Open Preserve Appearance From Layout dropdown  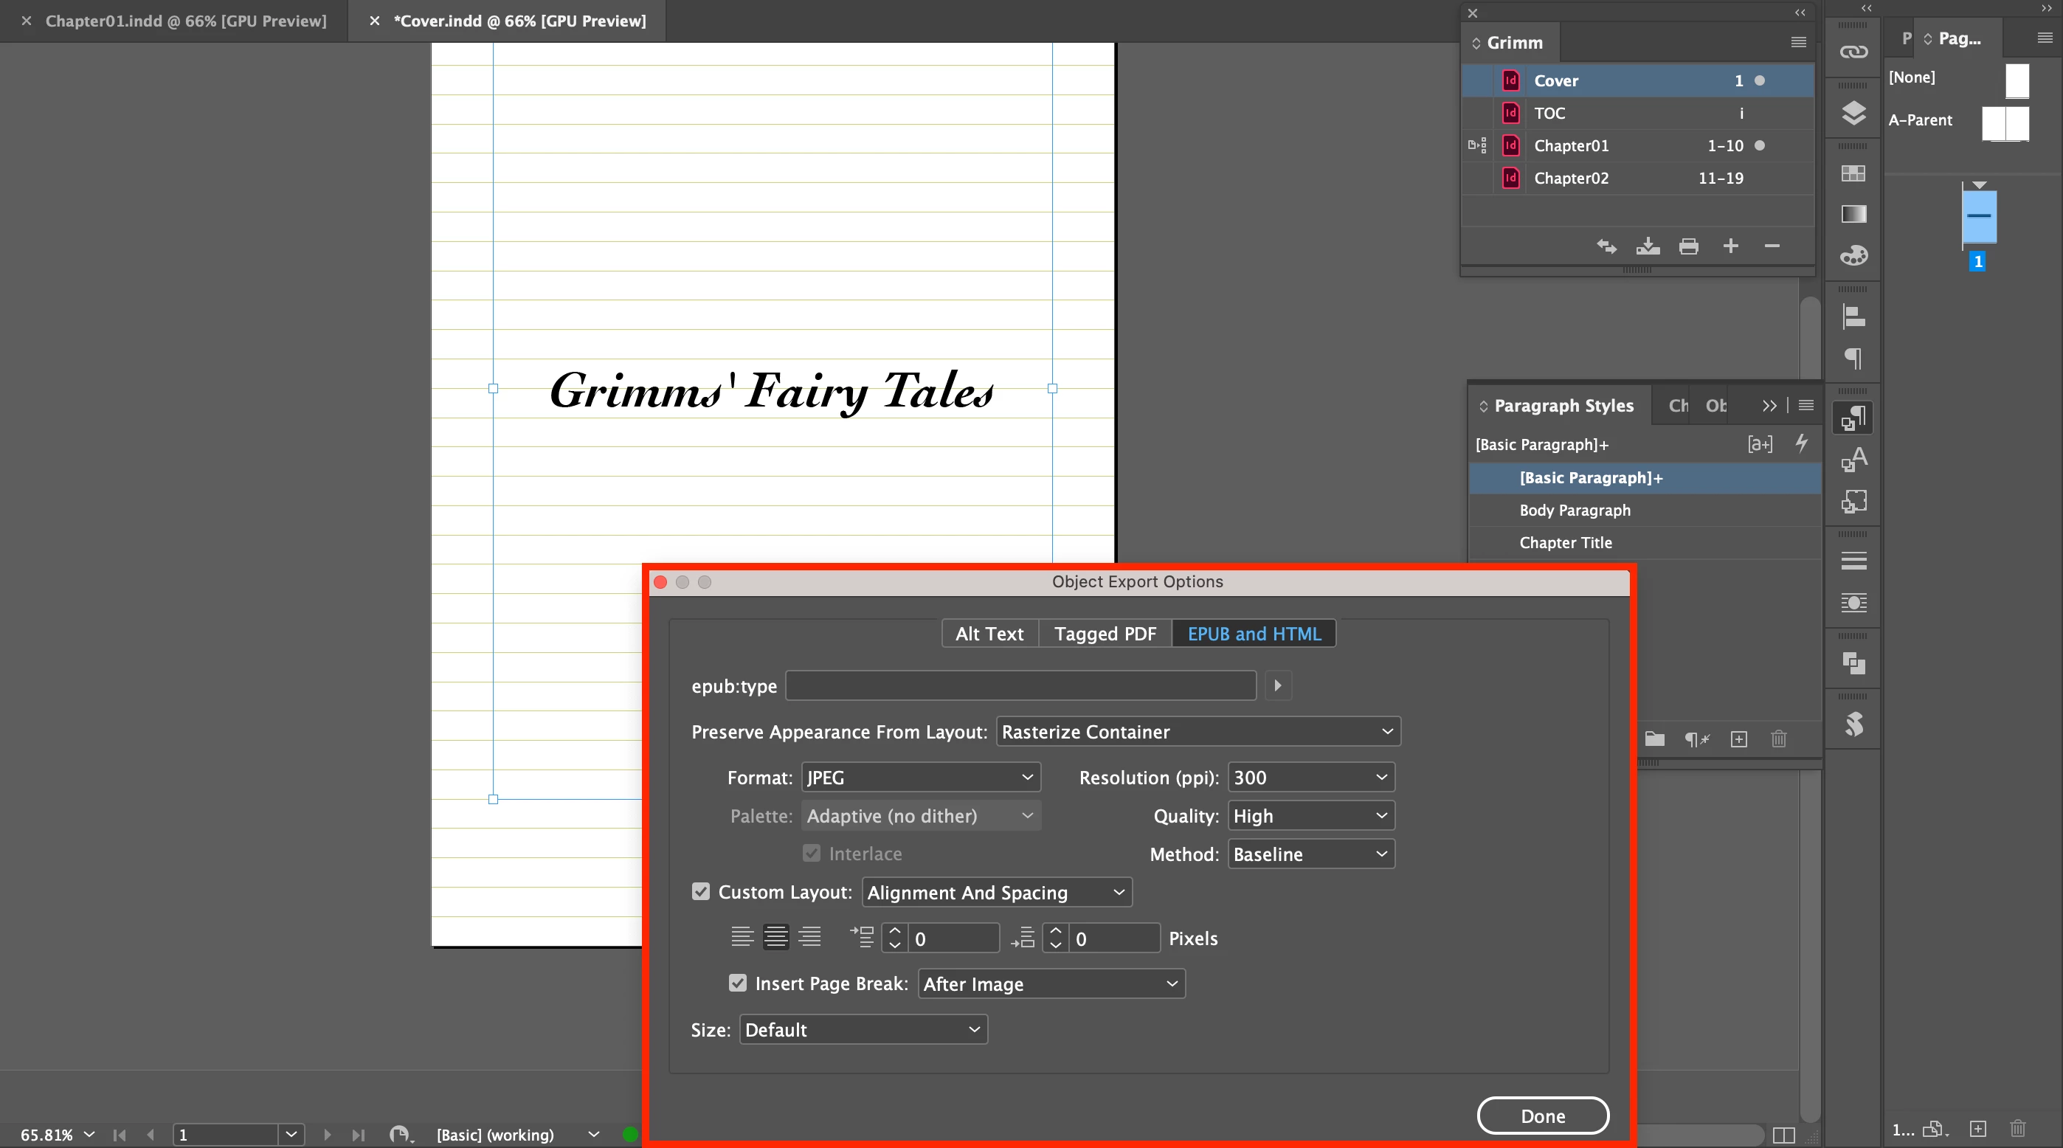pos(1198,732)
